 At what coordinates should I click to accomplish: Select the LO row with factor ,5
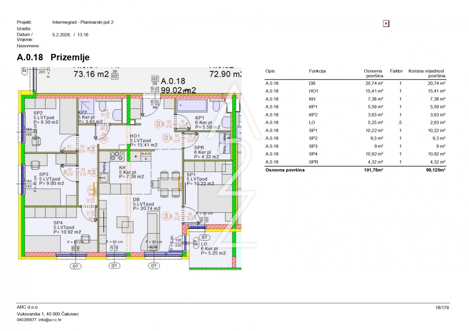355,122
